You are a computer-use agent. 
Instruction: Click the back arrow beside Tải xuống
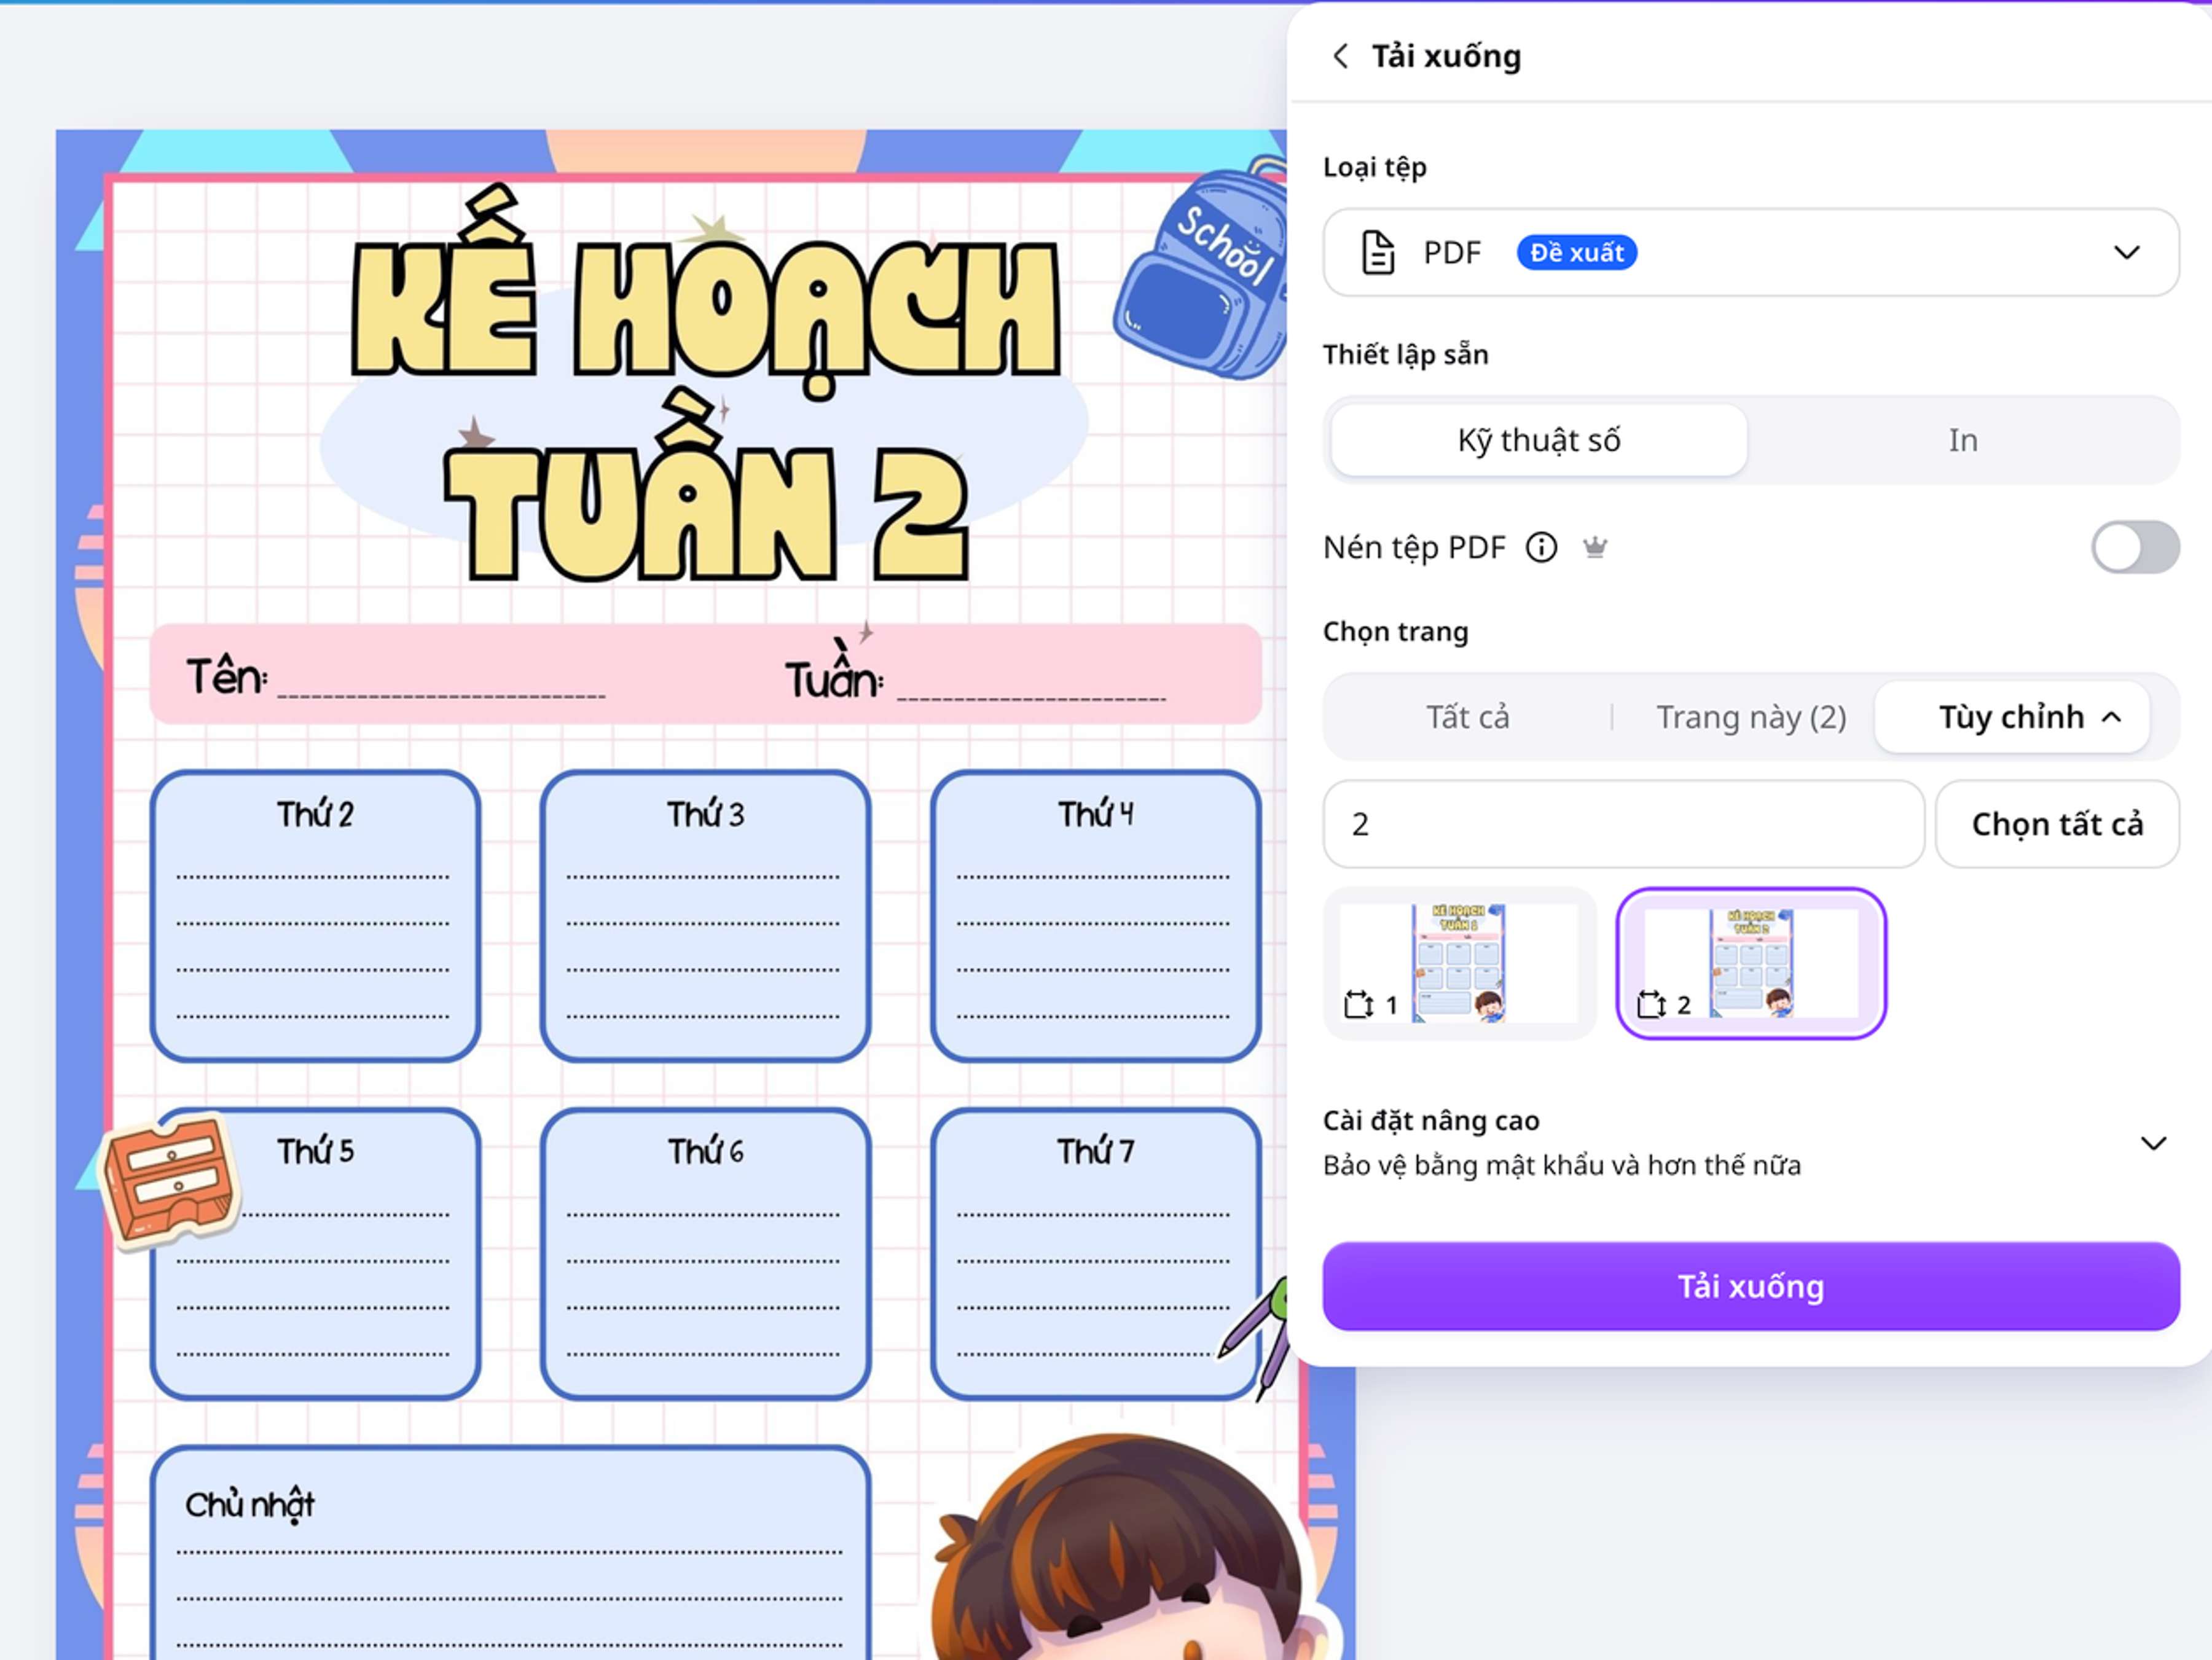[x=1341, y=56]
